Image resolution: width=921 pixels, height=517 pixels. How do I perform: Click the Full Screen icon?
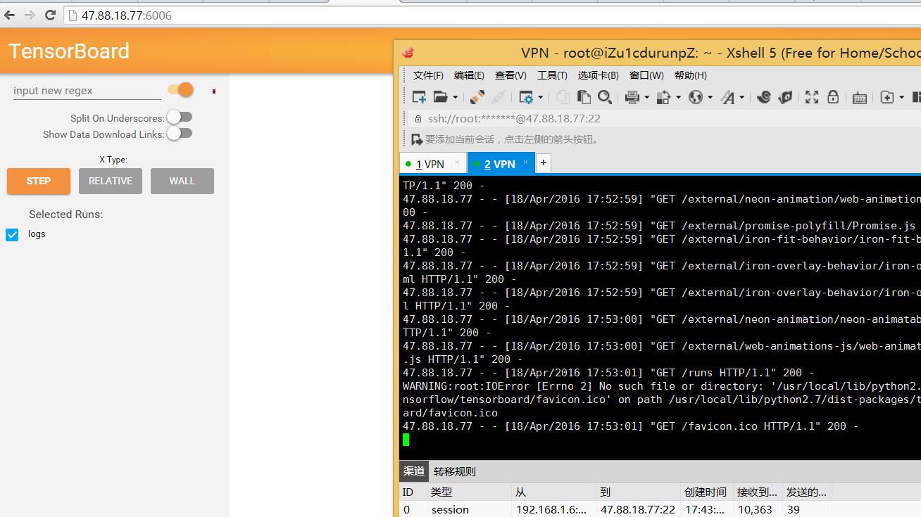point(812,97)
